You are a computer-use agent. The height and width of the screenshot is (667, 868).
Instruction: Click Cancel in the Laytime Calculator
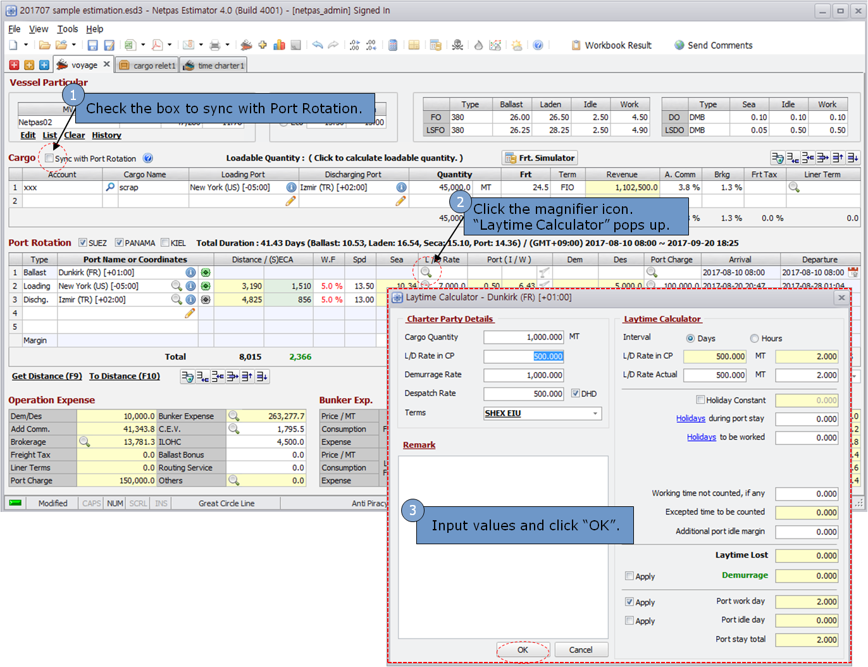(581, 650)
